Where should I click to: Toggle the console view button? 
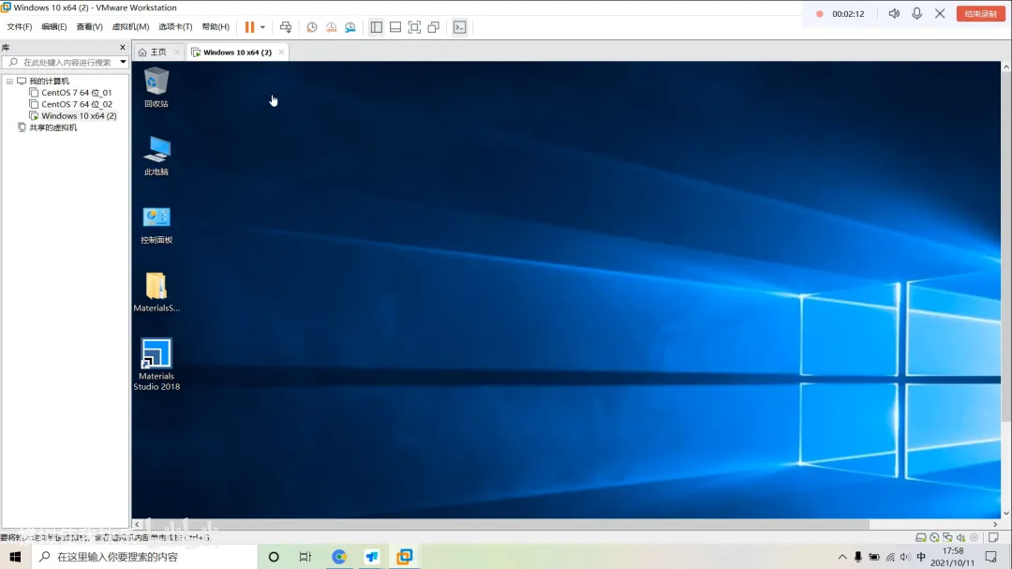459,27
